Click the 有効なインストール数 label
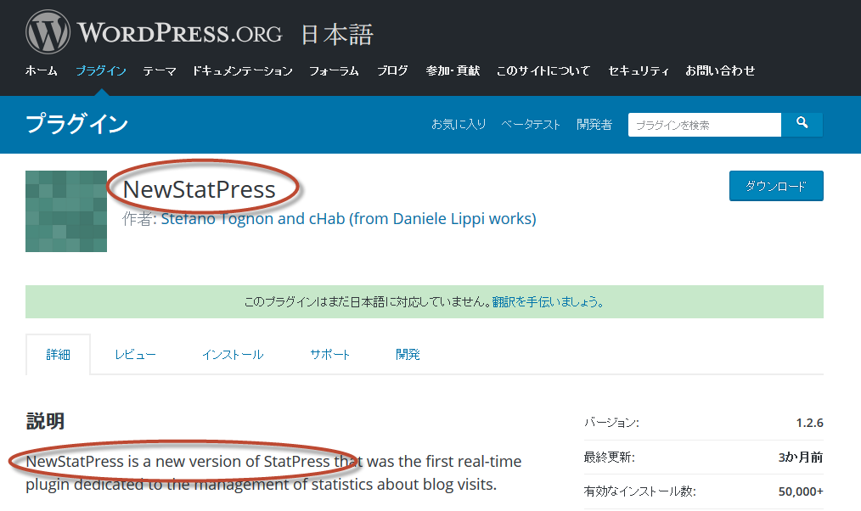The height and width of the screenshot is (511, 861). click(x=639, y=491)
